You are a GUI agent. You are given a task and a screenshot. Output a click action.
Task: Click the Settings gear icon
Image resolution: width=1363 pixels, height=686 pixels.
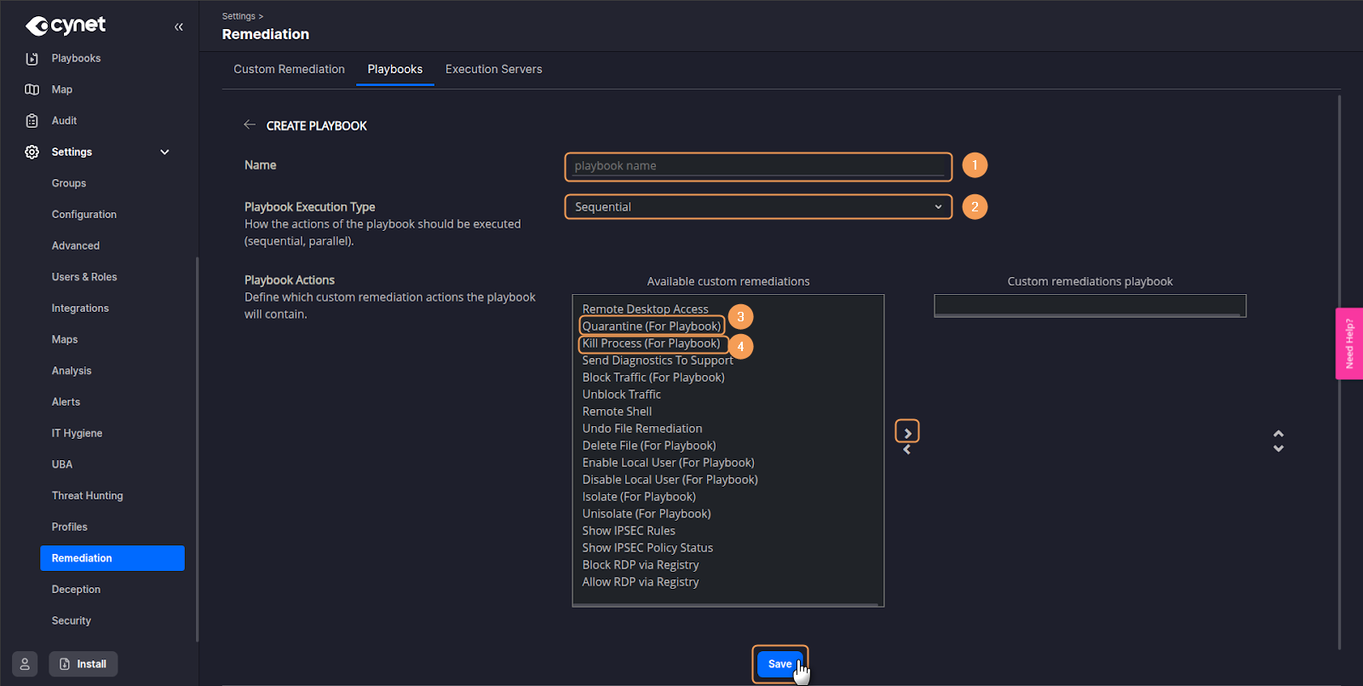pos(32,152)
